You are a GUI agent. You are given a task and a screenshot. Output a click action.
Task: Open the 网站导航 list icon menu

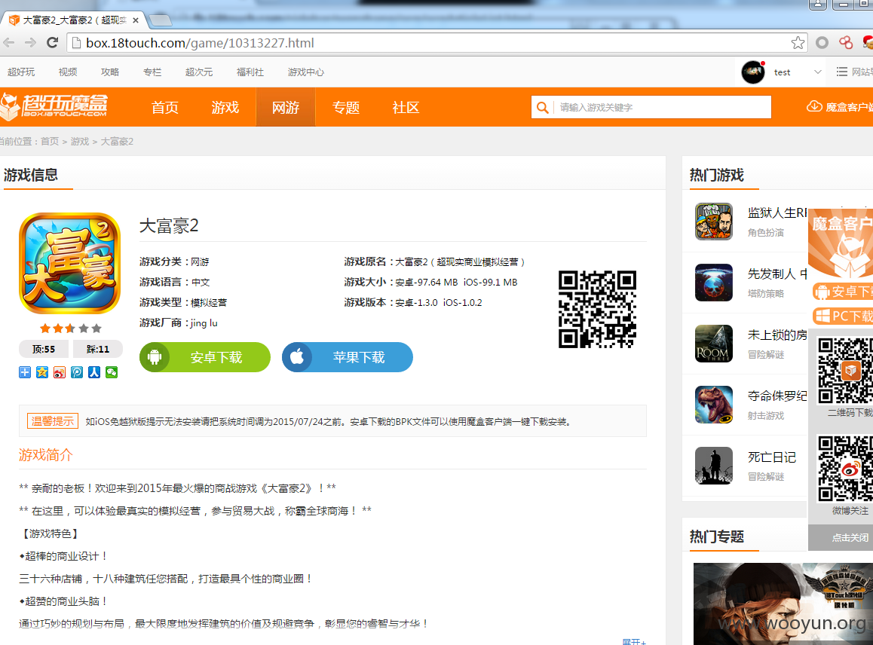(842, 72)
